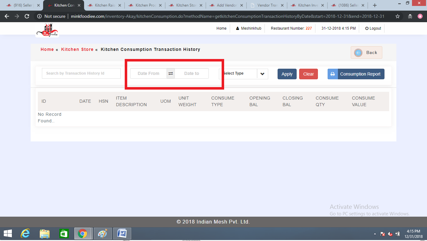Click the DATE column header
The height and width of the screenshot is (241, 427).
coord(85,101)
